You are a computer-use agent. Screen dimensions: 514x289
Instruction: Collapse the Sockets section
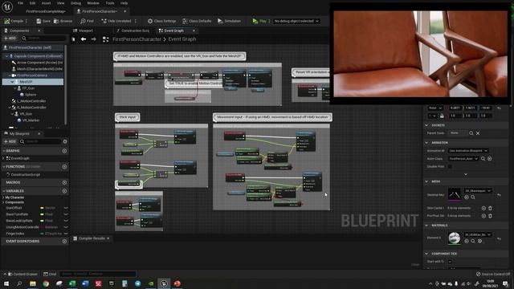[426, 125]
